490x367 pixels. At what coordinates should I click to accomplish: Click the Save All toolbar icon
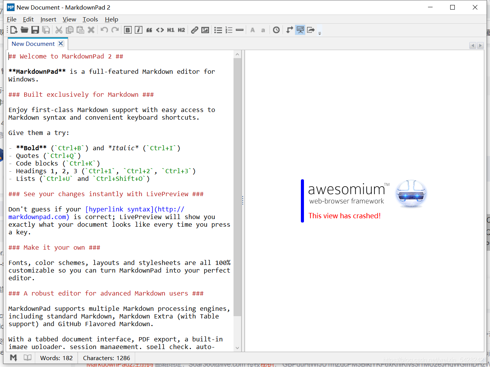46,30
